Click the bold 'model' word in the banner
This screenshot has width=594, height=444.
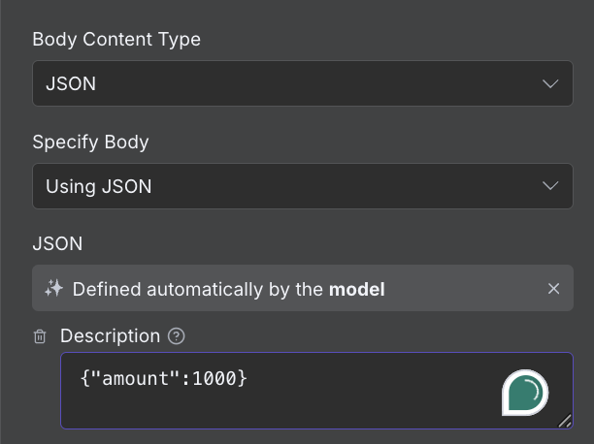click(356, 289)
